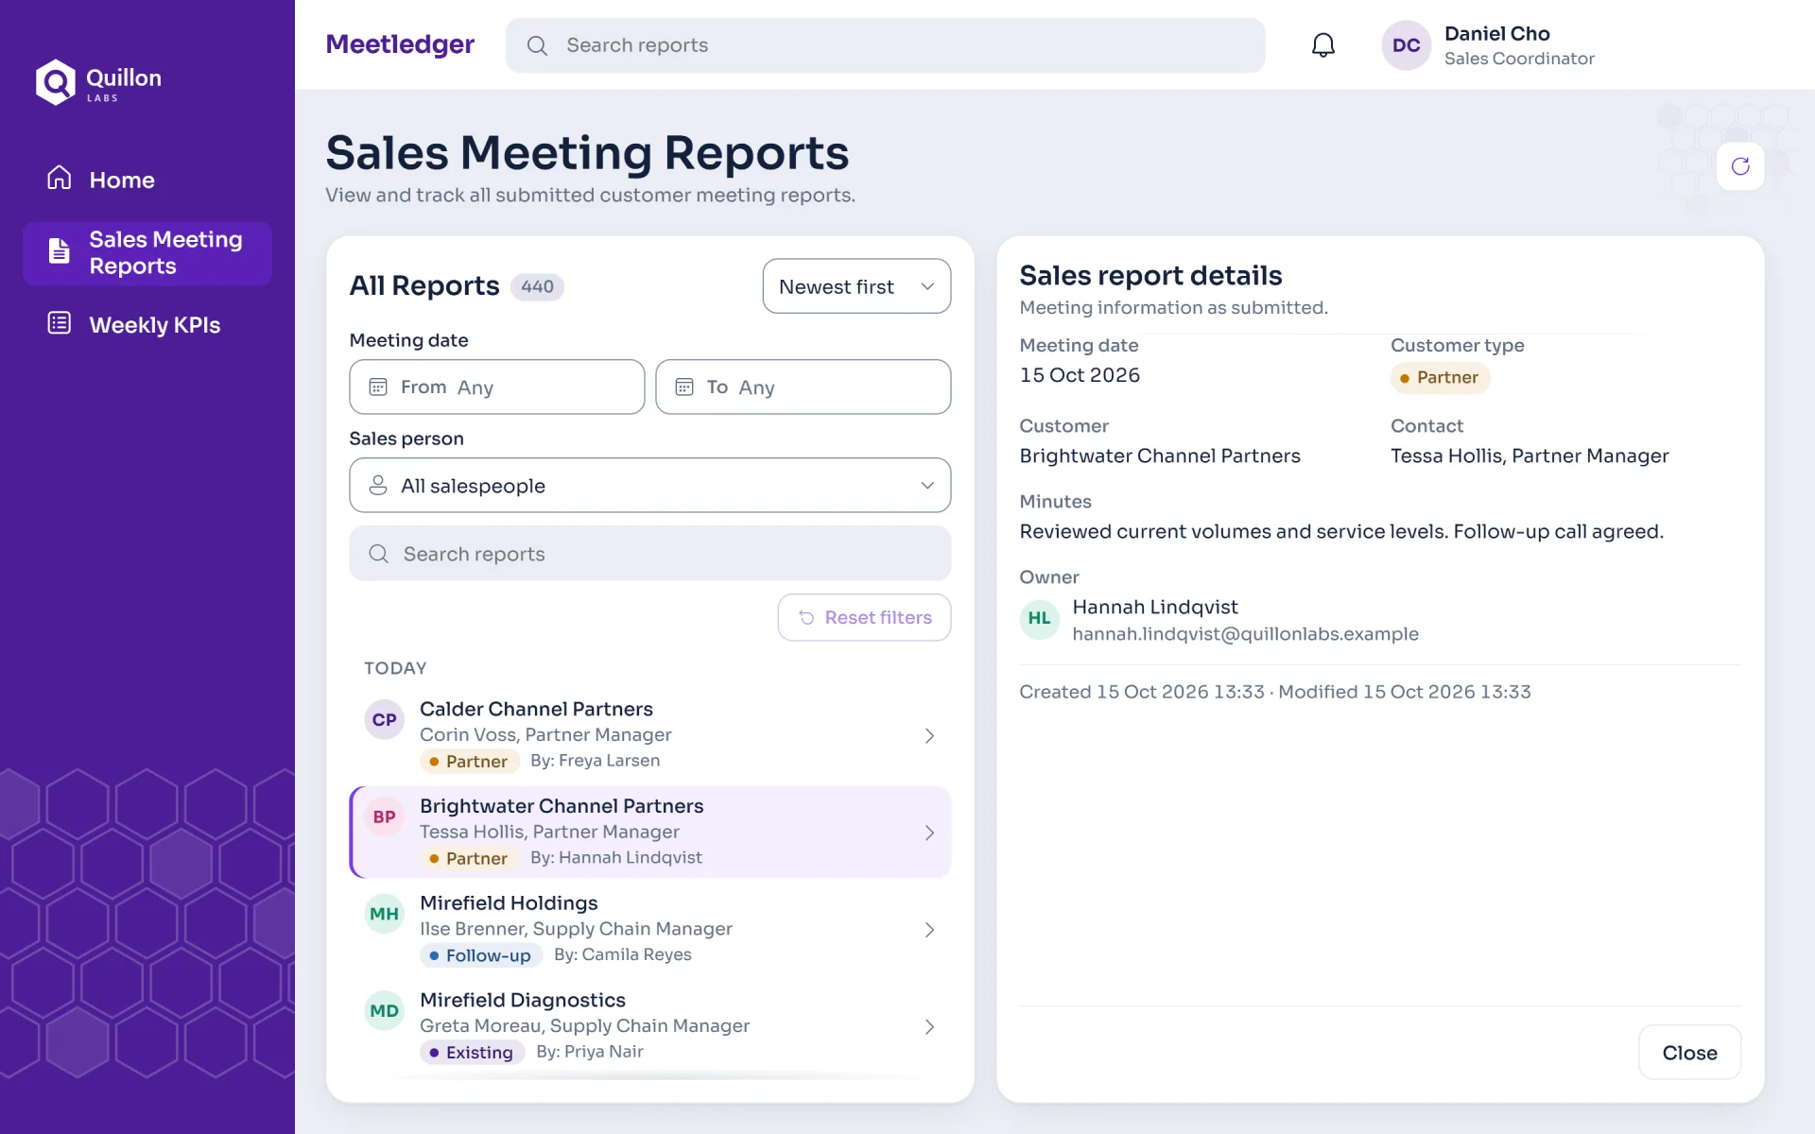Click the HL owner avatar
Image resolution: width=1815 pixels, height=1134 pixels.
(1039, 619)
